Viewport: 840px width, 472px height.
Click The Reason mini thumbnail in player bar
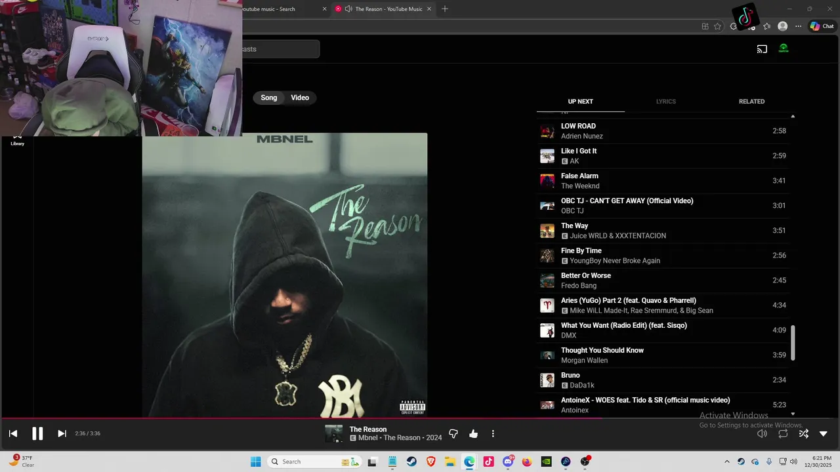(333, 433)
